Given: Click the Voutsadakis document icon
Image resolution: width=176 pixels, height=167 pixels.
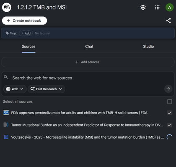Looking at the screenshot, I should tap(6, 137).
